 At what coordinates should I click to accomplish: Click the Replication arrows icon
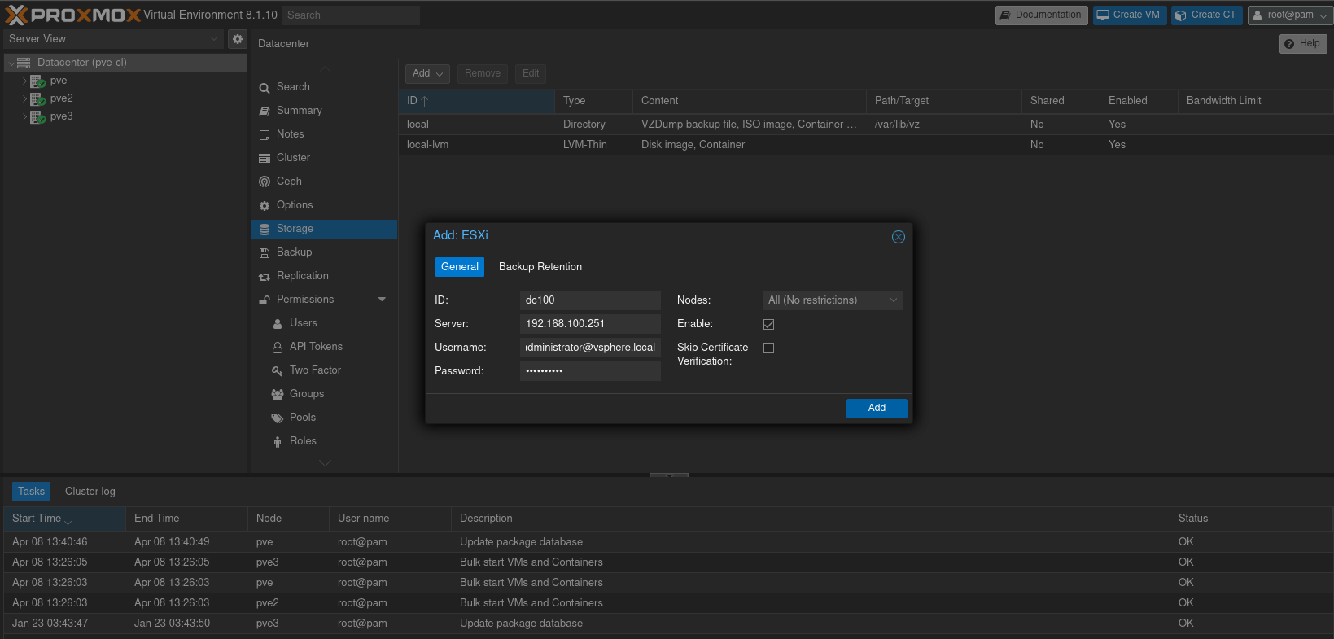coord(265,277)
